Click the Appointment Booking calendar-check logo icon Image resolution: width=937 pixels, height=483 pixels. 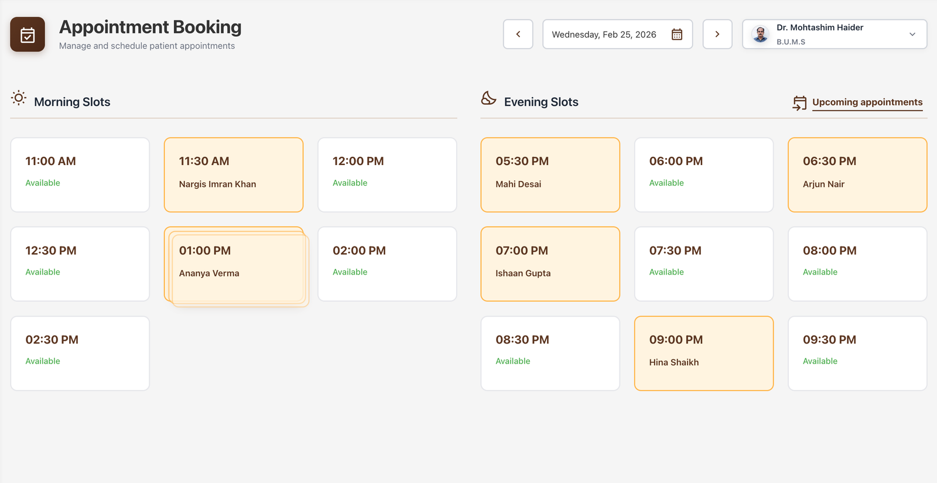pyautogui.click(x=28, y=35)
